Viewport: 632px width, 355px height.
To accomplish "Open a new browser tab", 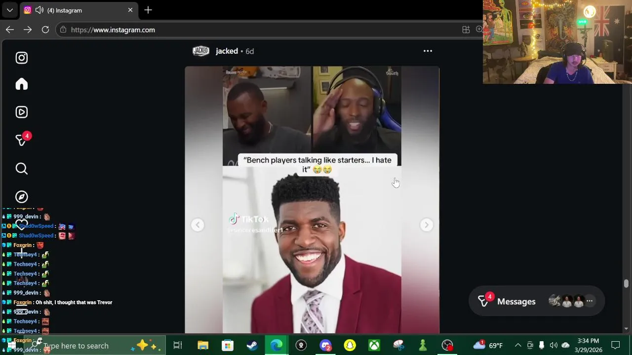I will pyautogui.click(x=148, y=10).
